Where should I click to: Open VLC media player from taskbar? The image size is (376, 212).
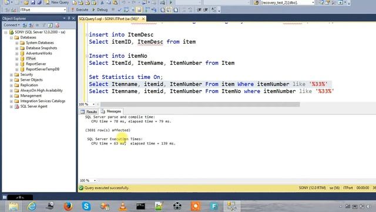123,206
